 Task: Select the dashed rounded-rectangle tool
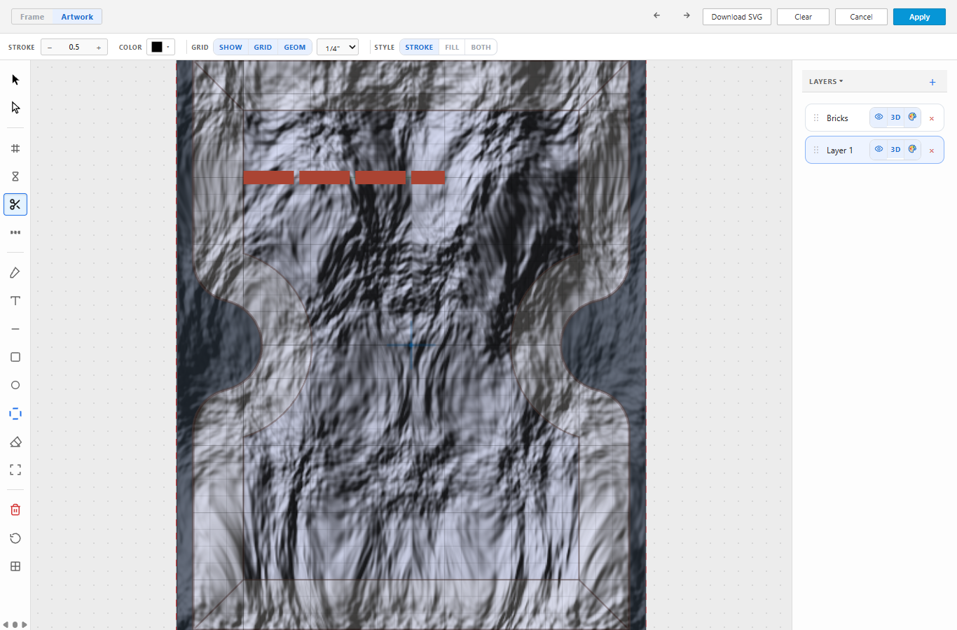(x=15, y=414)
